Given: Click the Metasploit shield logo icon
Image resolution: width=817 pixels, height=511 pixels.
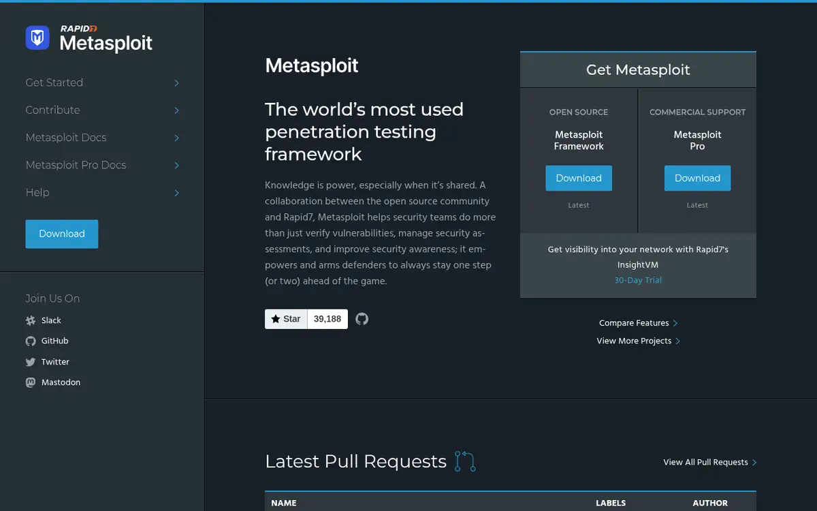Looking at the screenshot, I should 37,37.
